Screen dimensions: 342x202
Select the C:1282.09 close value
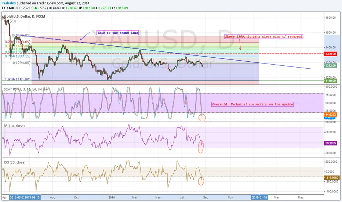click(120, 8)
